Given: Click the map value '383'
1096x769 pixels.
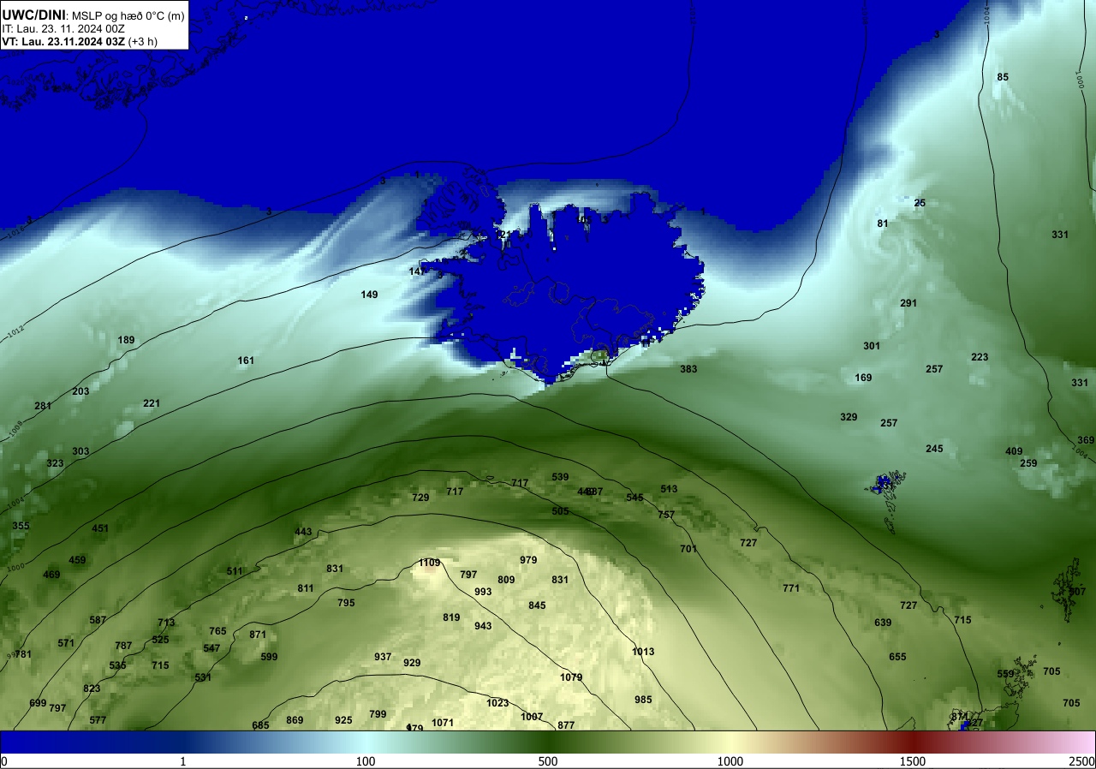Looking at the screenshot, I should pos(688,369).
